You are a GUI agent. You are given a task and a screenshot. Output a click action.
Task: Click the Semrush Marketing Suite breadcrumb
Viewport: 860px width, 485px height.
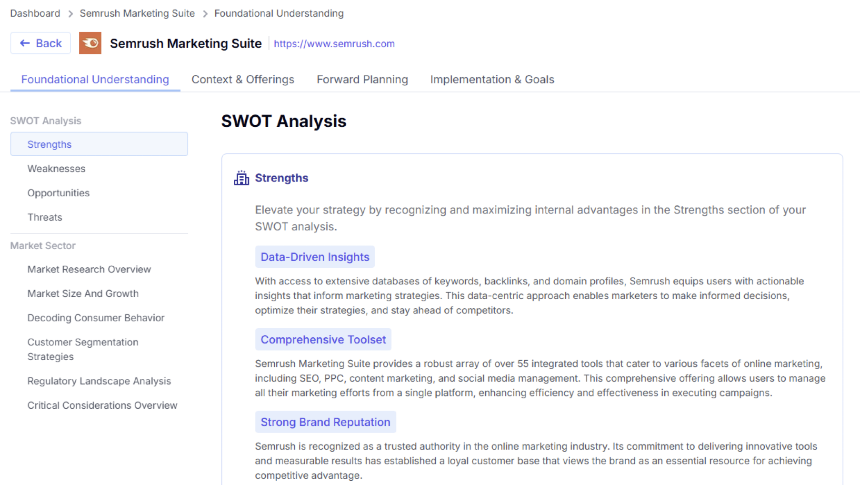(137, 13)
